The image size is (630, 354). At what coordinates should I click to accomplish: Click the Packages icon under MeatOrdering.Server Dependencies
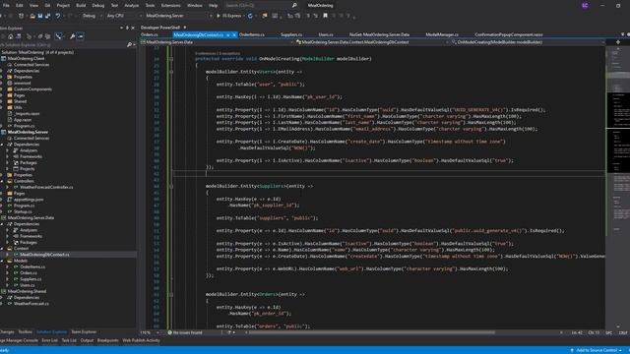pos(16,162)
